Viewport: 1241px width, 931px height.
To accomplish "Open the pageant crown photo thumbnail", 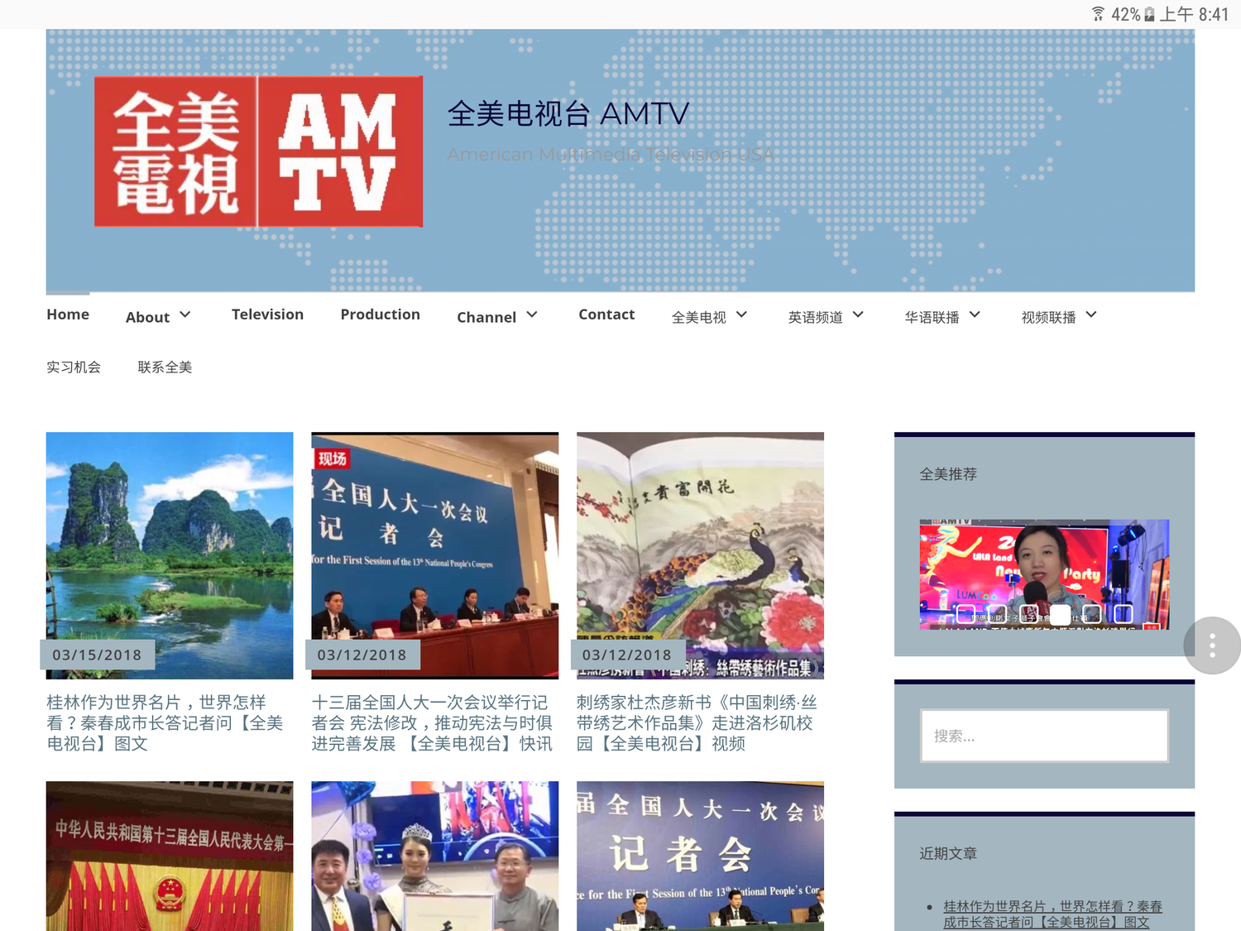I will (x=435, y=856).
